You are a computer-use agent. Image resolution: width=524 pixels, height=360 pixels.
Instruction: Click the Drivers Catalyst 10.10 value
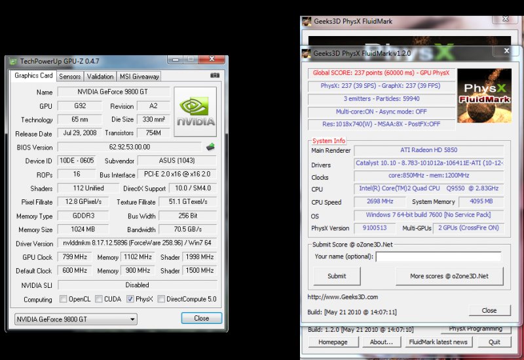(429, 163)
